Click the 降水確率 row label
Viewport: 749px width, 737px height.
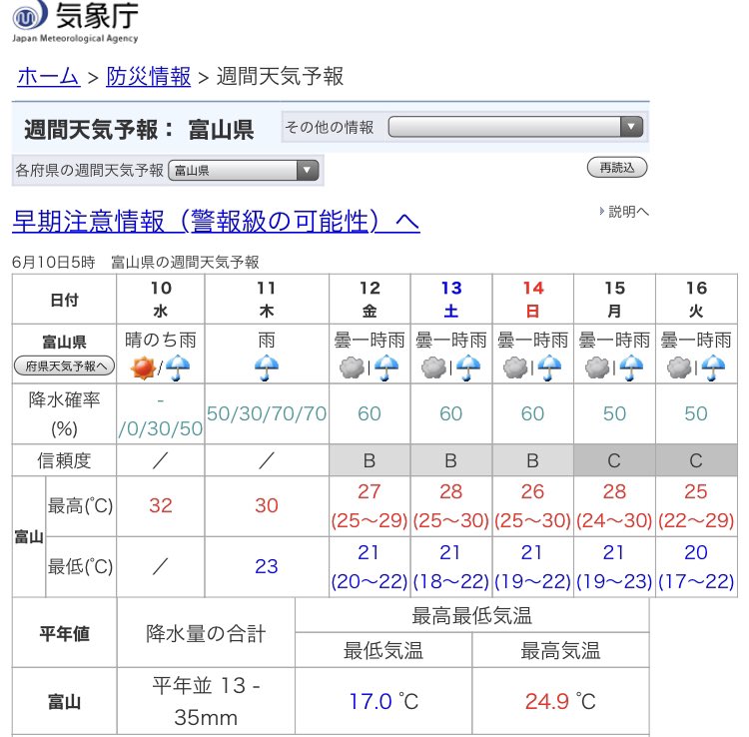(64, 413)
